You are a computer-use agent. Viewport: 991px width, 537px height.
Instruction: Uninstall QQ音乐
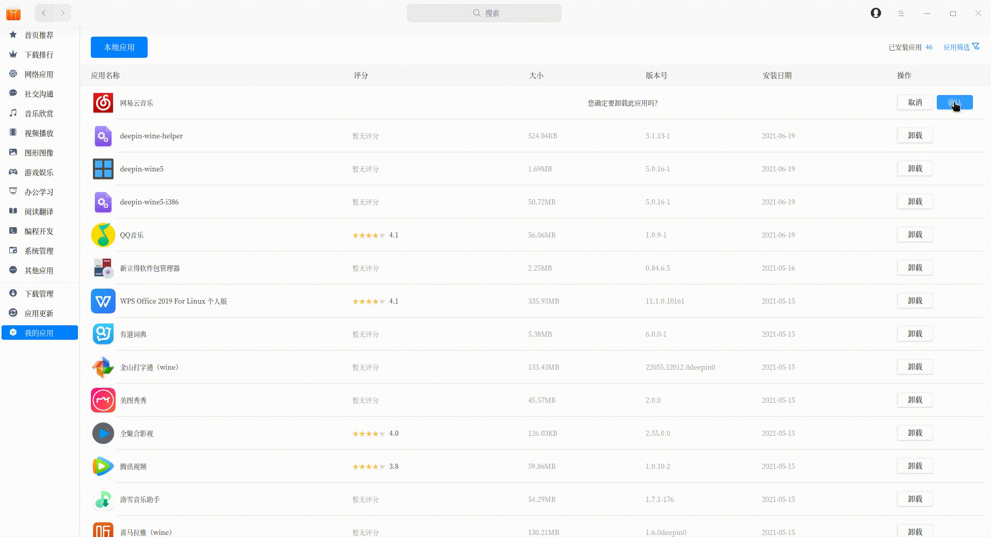(915, 234)
